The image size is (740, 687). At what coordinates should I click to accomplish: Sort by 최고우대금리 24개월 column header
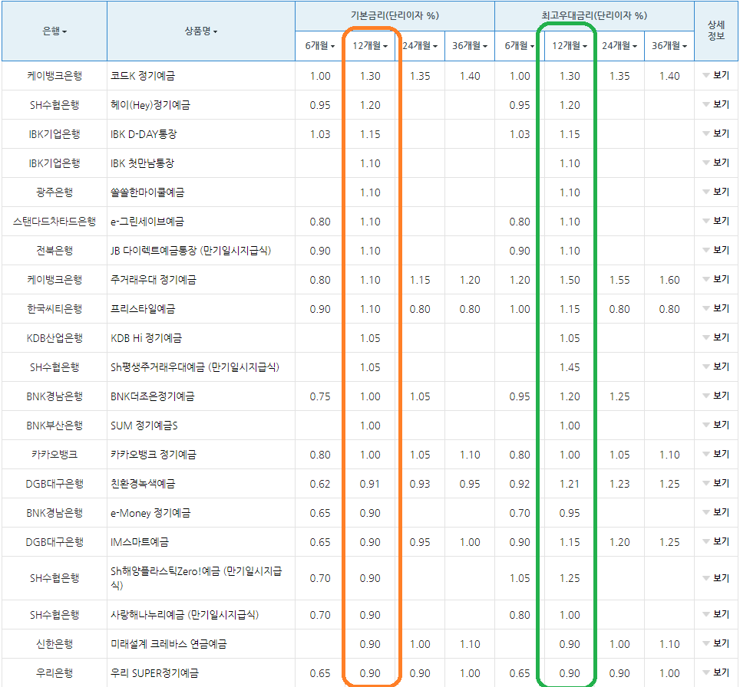point(619,46)
